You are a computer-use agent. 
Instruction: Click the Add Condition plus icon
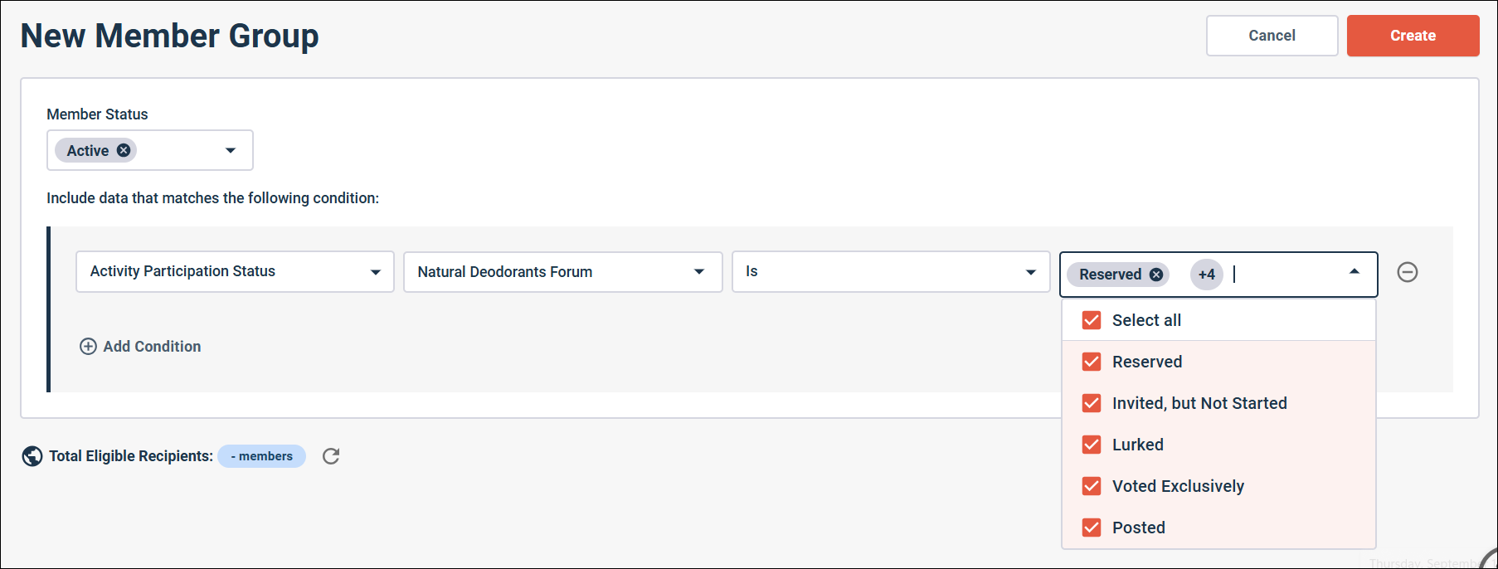(x=89, y=346)
